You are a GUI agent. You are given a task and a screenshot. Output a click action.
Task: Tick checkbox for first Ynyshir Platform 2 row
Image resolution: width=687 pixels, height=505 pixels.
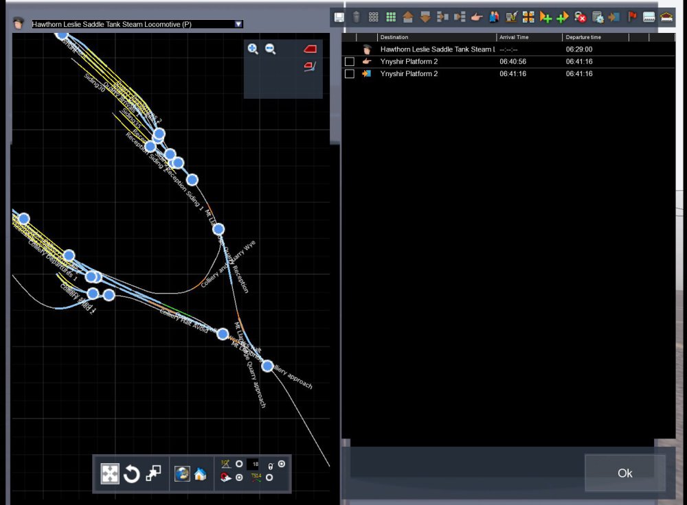tap(350, 62)
